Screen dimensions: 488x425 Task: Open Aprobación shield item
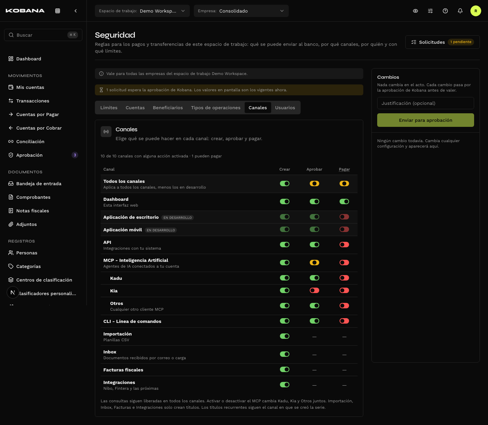(x=43, y=155)
